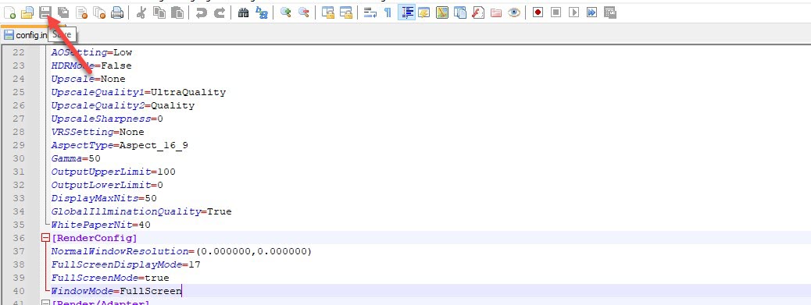Click the Close All documents icon

99,13
